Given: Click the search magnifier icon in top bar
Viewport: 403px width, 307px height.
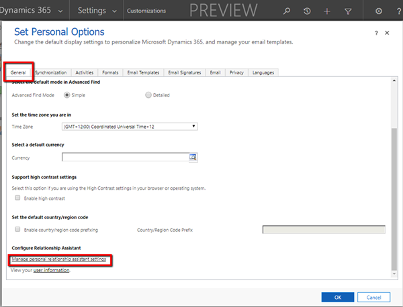Looking at the screenshot, I should [287, 11].
